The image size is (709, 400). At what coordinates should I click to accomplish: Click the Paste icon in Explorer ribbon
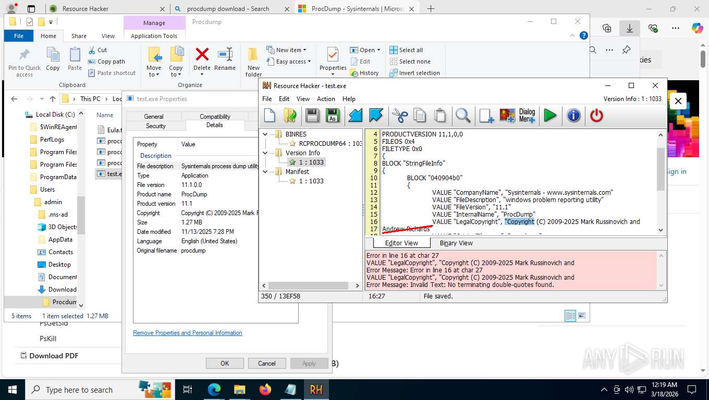[x=75, y=55]
